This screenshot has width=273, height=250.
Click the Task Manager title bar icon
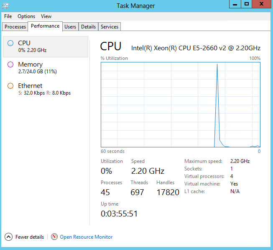click(x=6, y=5)
